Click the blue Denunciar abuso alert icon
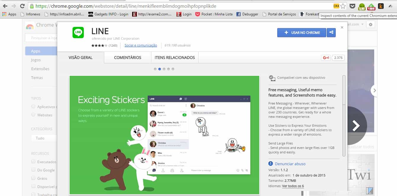This screenshot has width=397, height=196. click(x=271, y=164)
